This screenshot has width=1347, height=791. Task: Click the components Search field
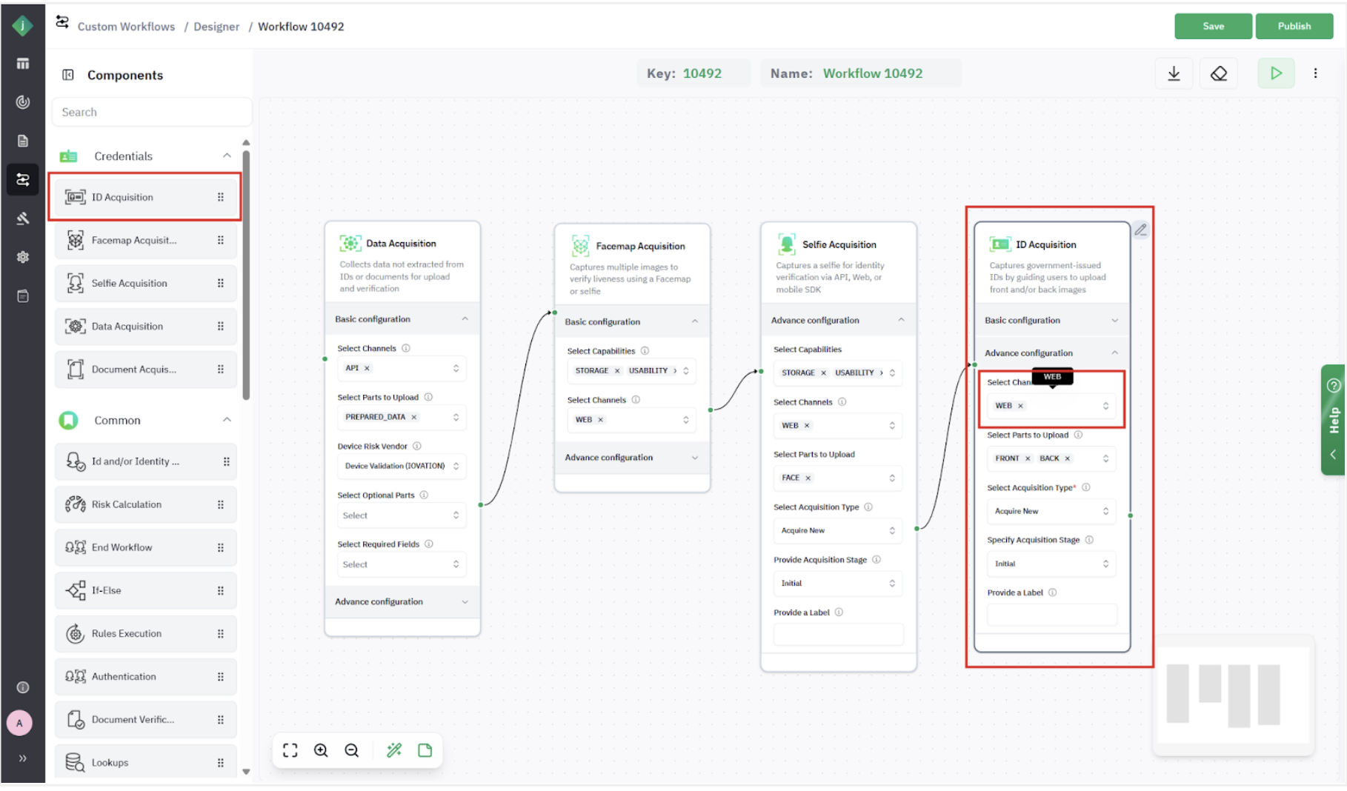[x=152, y=113]
